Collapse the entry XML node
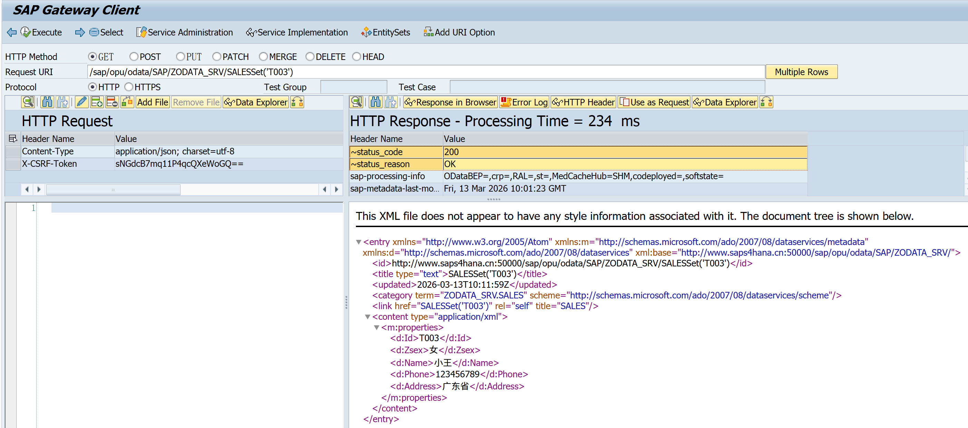The width and height of the screenshot is (968, 428). [358, 242]
